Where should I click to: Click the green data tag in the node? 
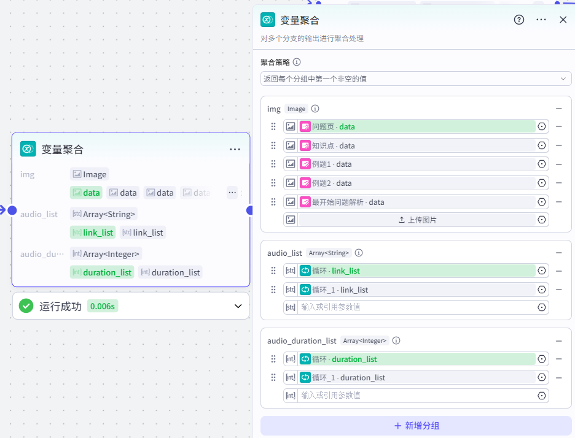coord(86,193)
